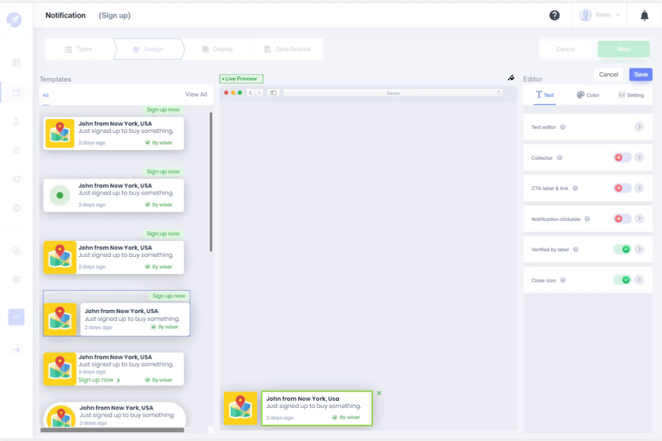Expand the CTA label & link options
The width and height of the screenshot is (662, 441).
(x=639, y=189)
